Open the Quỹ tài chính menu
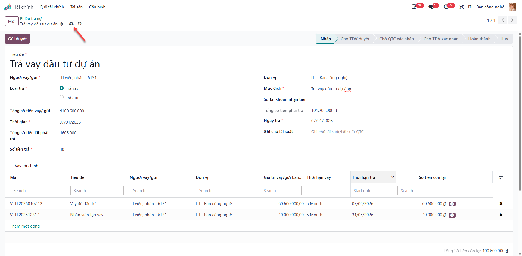The height and width of the screenshot is (256, 522). pos(52,7)
